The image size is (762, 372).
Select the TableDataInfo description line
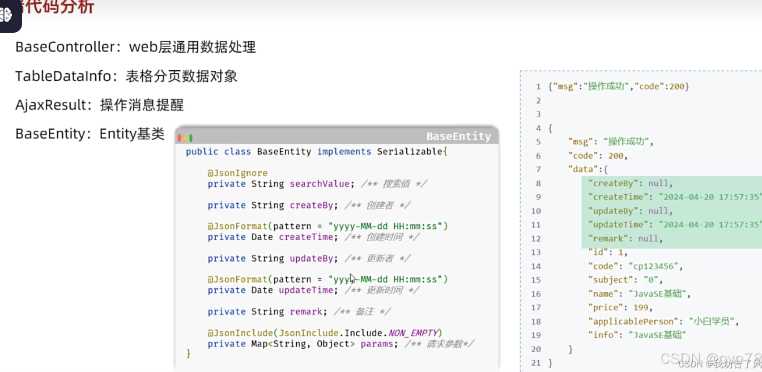pyautogui.click(x=126, y=76)
